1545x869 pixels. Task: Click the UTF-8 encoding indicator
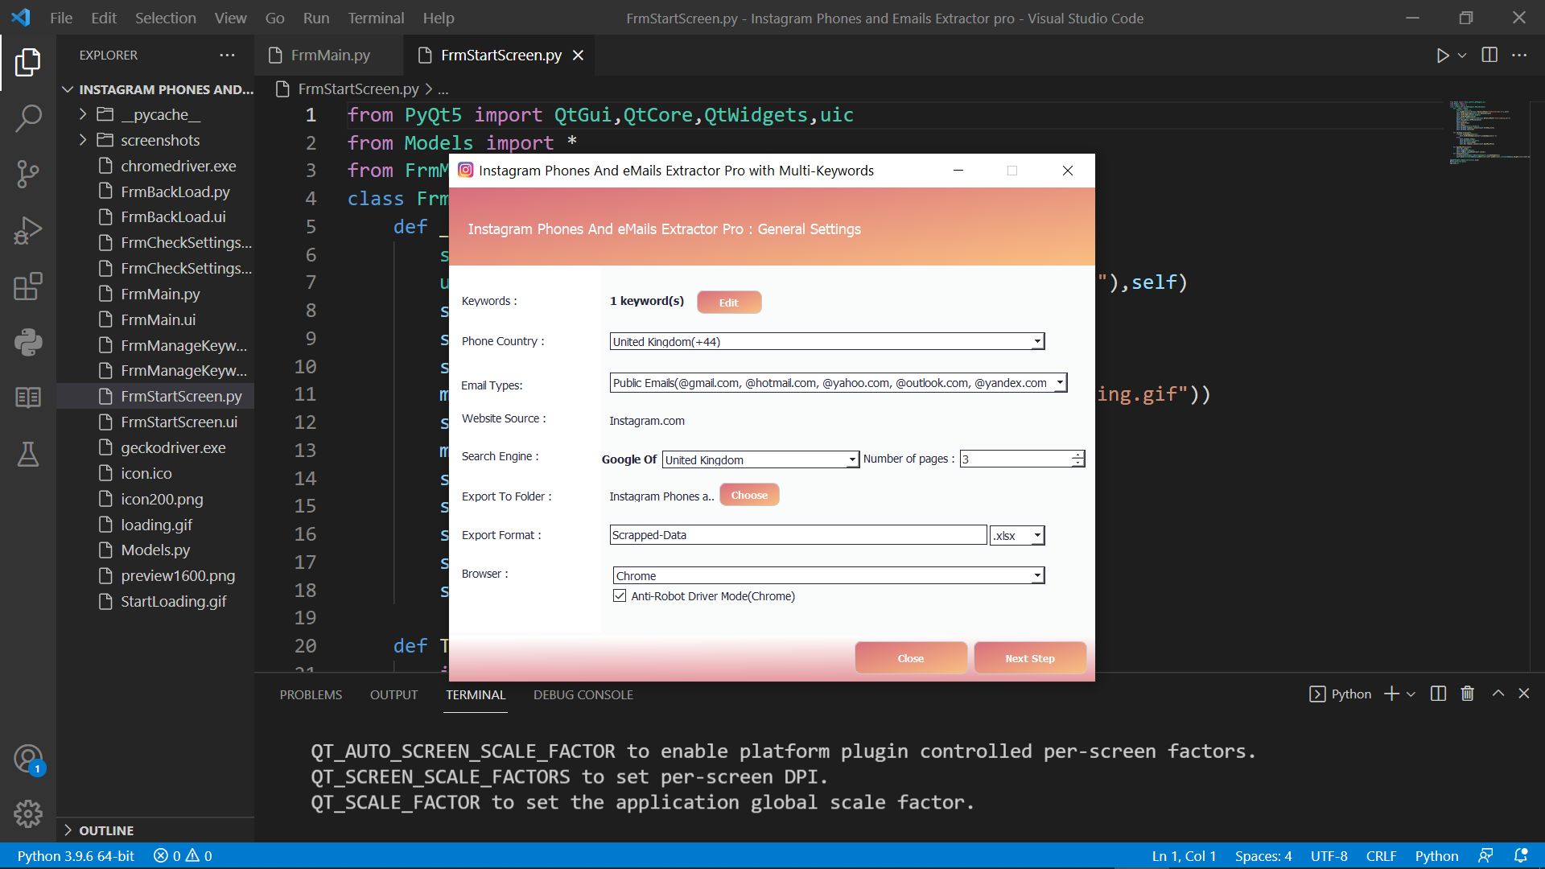point(1329,855)
